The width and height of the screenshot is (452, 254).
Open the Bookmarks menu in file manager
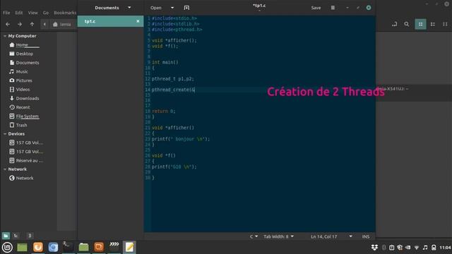[x=65, y=13]
